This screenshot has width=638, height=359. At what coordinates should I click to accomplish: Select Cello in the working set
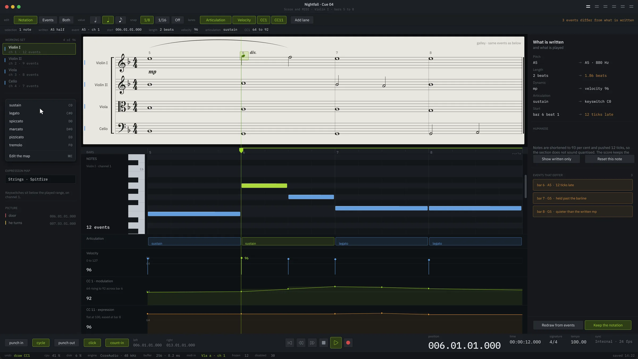tap(39, 83)
